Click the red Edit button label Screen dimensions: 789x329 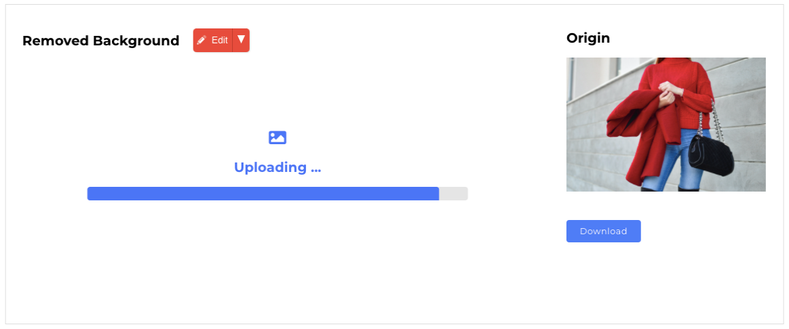pyautogui.click(x=219, y=40)
